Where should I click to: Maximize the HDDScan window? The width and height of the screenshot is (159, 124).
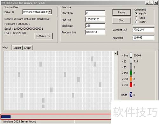click(x=151, y=3)
